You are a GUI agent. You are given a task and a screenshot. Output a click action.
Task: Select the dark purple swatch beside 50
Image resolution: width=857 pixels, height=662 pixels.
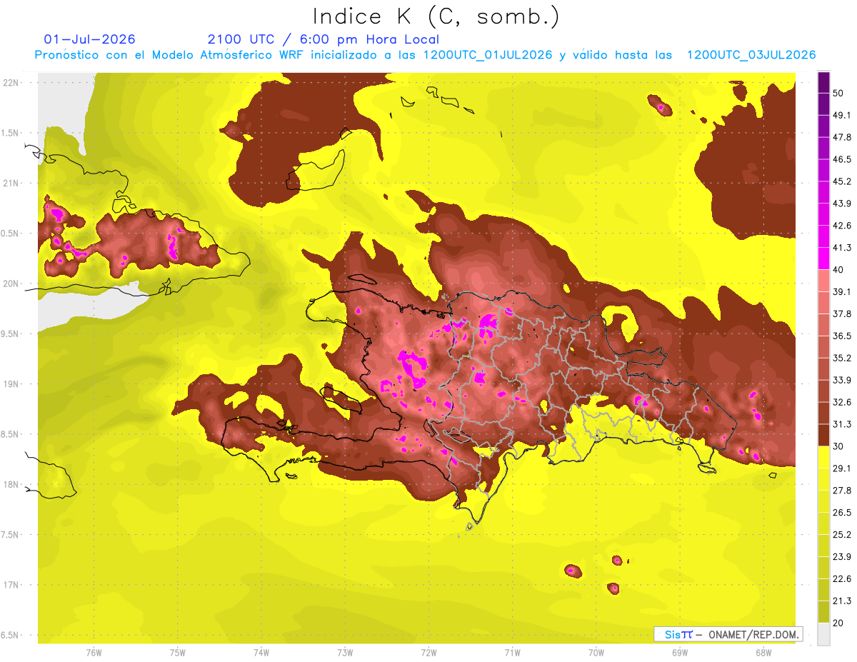coord(823,83)
